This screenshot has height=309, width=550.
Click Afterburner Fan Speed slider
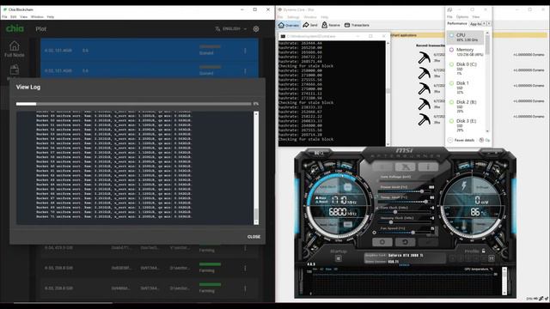405,233
